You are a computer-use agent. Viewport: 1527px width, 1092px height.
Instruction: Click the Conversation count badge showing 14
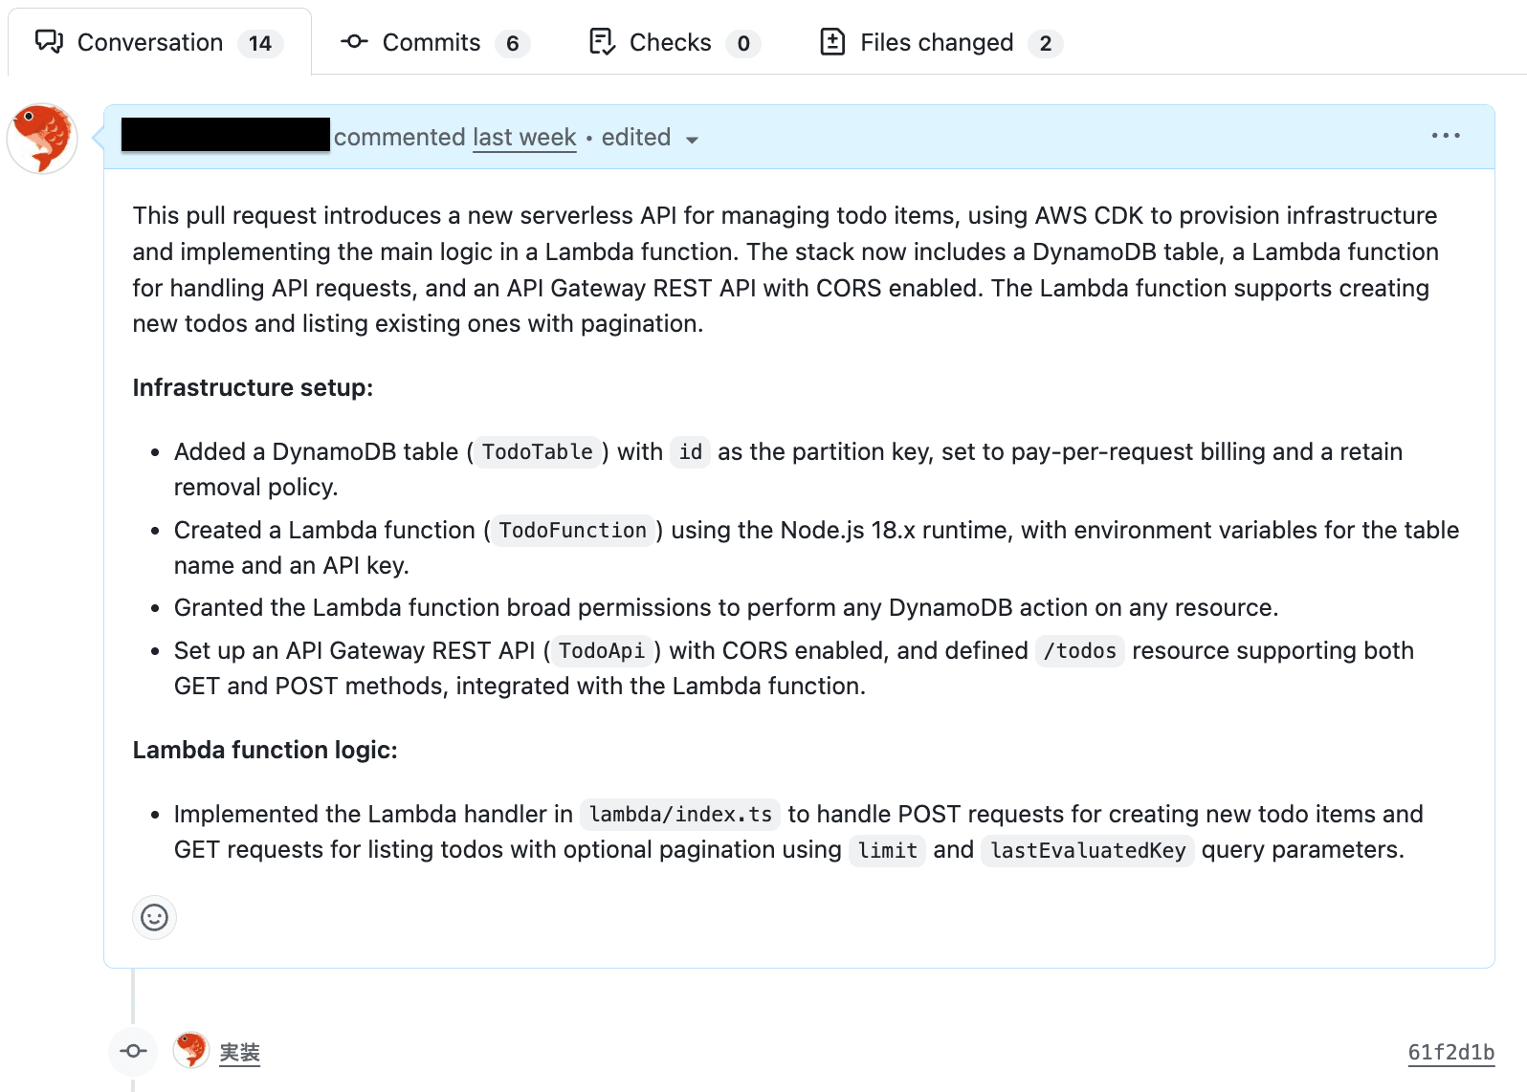coord(260,44)
